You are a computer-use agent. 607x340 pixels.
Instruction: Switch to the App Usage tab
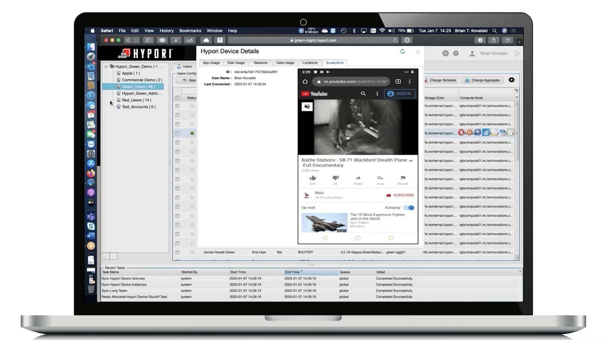(x=211, y=63)
